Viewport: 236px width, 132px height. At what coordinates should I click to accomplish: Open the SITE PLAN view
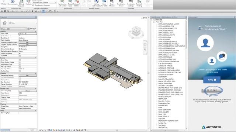click(162, 119)
